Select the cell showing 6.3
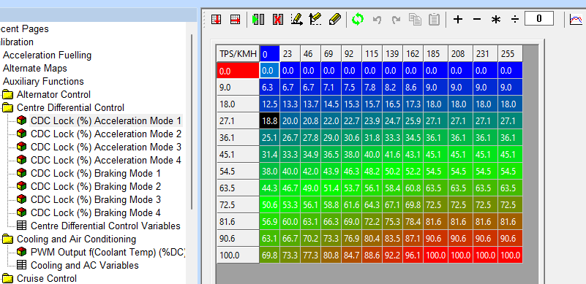Image resolution: width=586 pixels, height=284 pixels. point(269,88)
